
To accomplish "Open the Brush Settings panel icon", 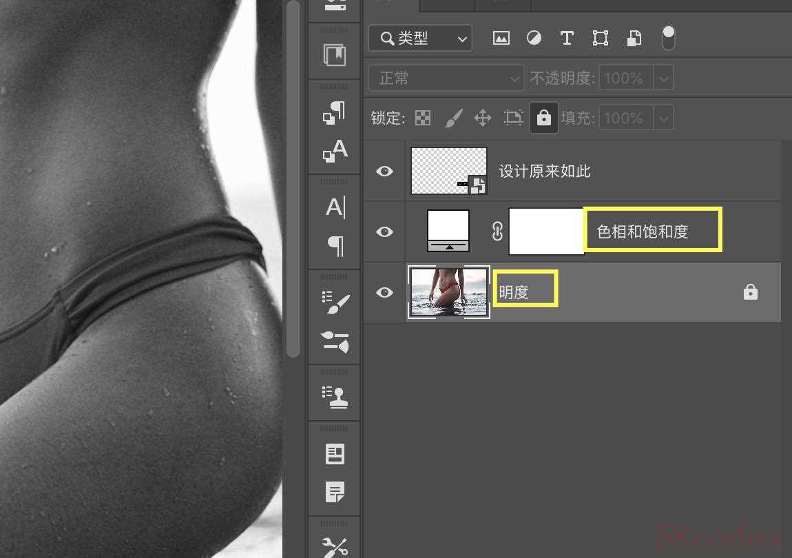I will [x=335, y=302].
